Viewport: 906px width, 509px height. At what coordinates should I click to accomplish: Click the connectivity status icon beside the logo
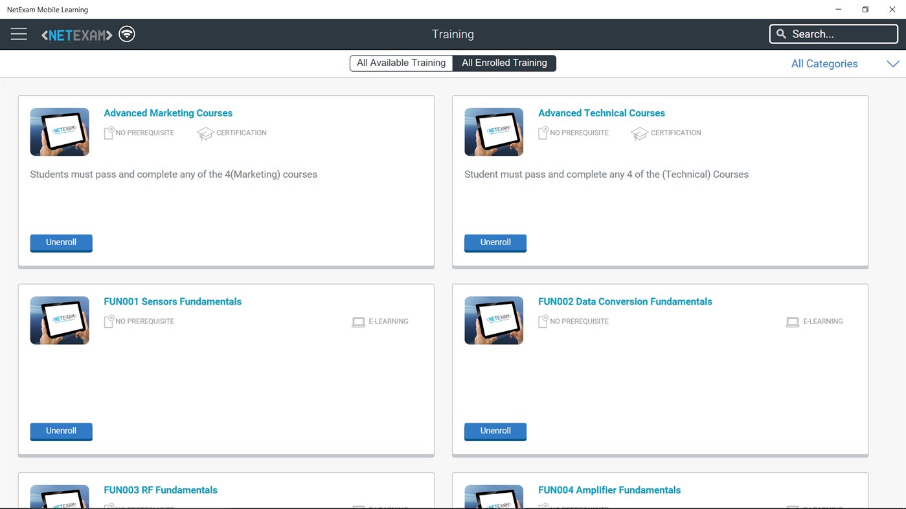pyautogui.click(x=126, y=34)
